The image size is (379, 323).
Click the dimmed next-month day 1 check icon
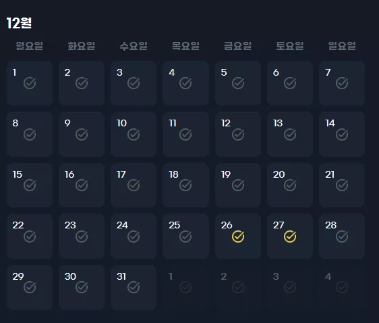[x=185, y=287]
